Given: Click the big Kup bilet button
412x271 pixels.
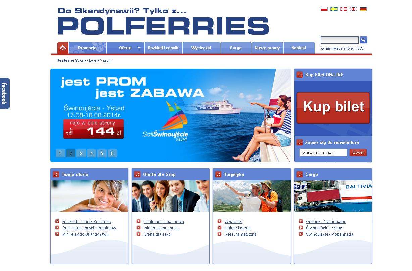Looking at the screenshot, I should tap(333, 107).
